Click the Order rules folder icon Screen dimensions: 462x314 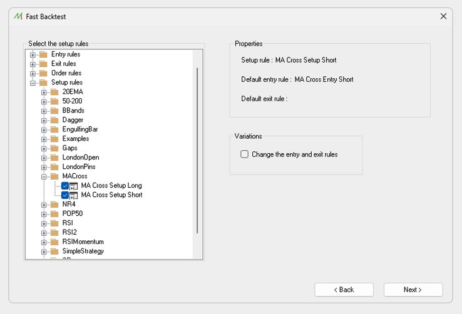43,73
